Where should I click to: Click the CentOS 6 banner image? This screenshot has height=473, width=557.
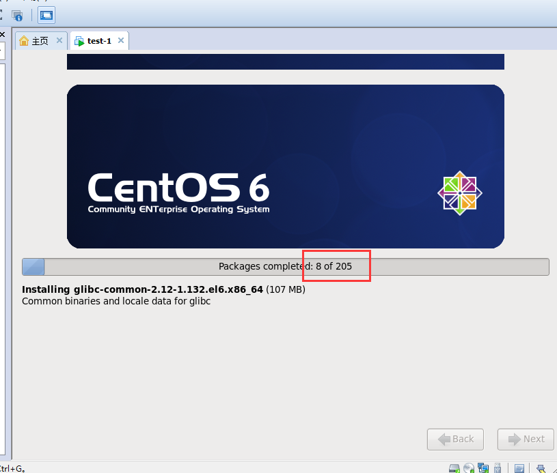(286, 167)
